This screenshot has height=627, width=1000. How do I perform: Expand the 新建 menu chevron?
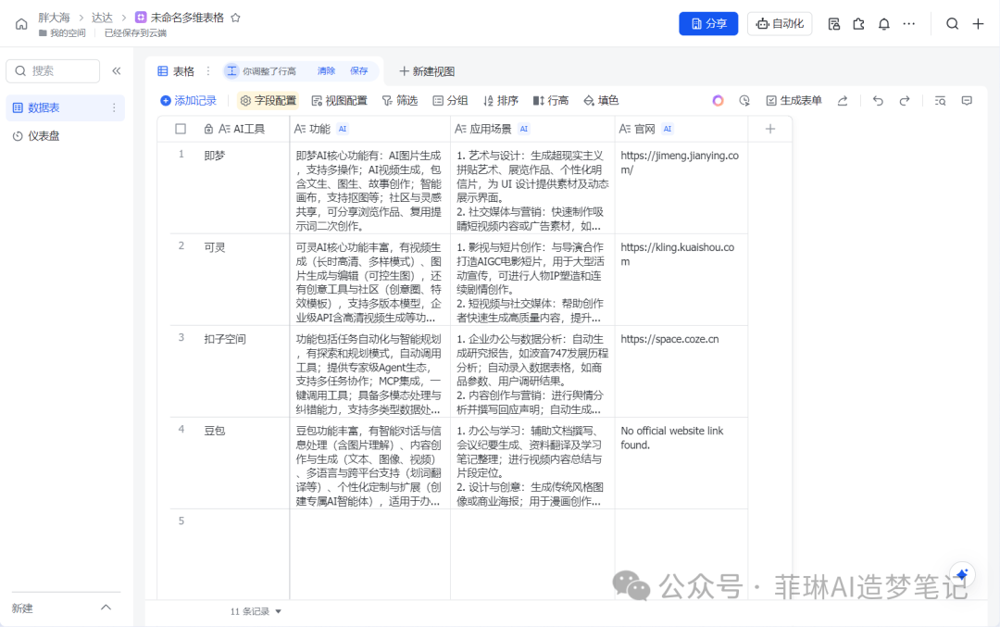tap(106, 608)
